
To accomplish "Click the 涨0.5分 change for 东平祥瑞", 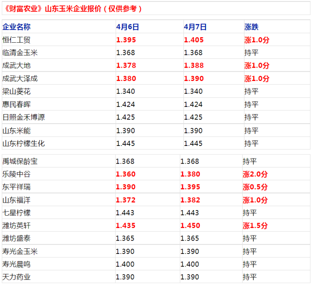I will [255, 187].
